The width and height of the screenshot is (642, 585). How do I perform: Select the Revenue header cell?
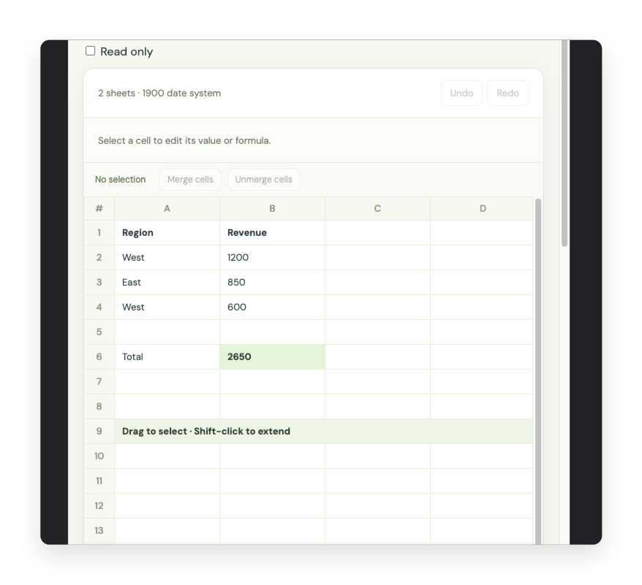tap(272, 233)
